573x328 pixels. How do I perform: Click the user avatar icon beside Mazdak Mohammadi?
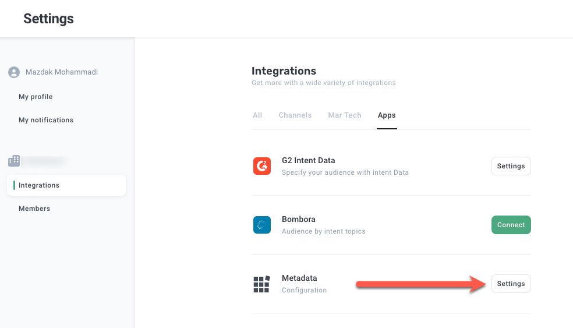[14, 72]
